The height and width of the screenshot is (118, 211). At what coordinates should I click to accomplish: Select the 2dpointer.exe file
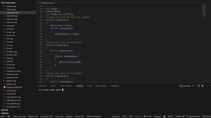[12, 16]
